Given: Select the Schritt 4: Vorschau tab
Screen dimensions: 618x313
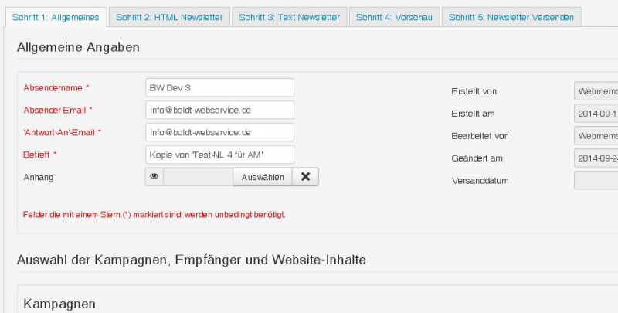Looking at the screenshot, I should [395, 17].
